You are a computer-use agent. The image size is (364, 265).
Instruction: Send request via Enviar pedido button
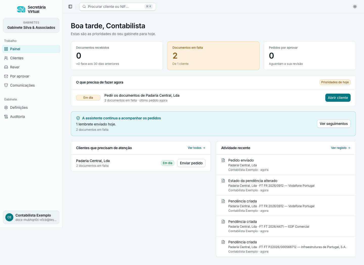191,163
